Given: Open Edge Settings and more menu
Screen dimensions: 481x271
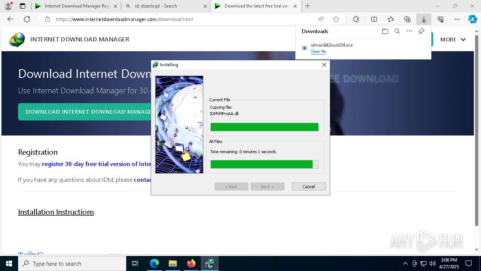Looking at the screenshot, I should point(457,19).
